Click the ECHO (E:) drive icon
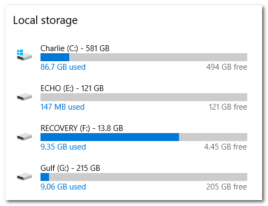Viewport: 268px width, 206px height. pyautogui.click(x=25, y=97)
